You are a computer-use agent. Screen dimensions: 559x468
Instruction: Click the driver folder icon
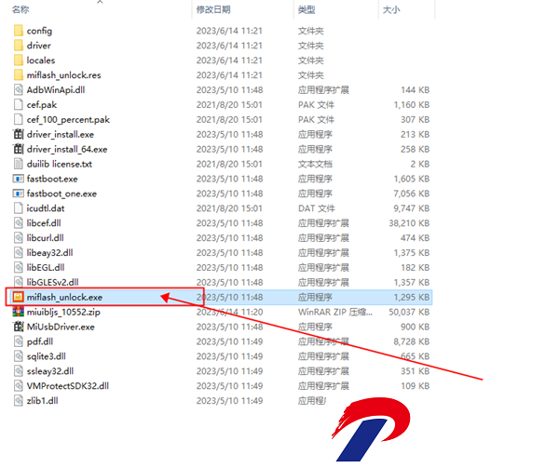[x=19, y=46]
